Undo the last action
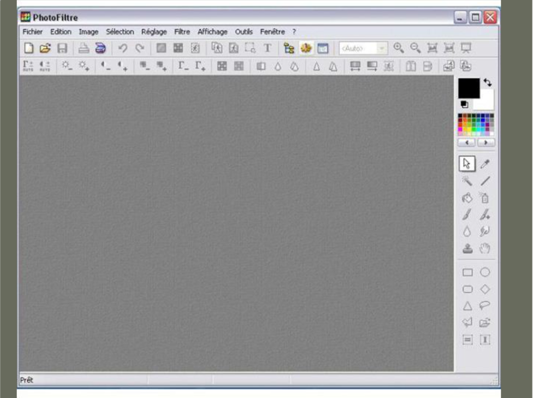 [123, 48]
